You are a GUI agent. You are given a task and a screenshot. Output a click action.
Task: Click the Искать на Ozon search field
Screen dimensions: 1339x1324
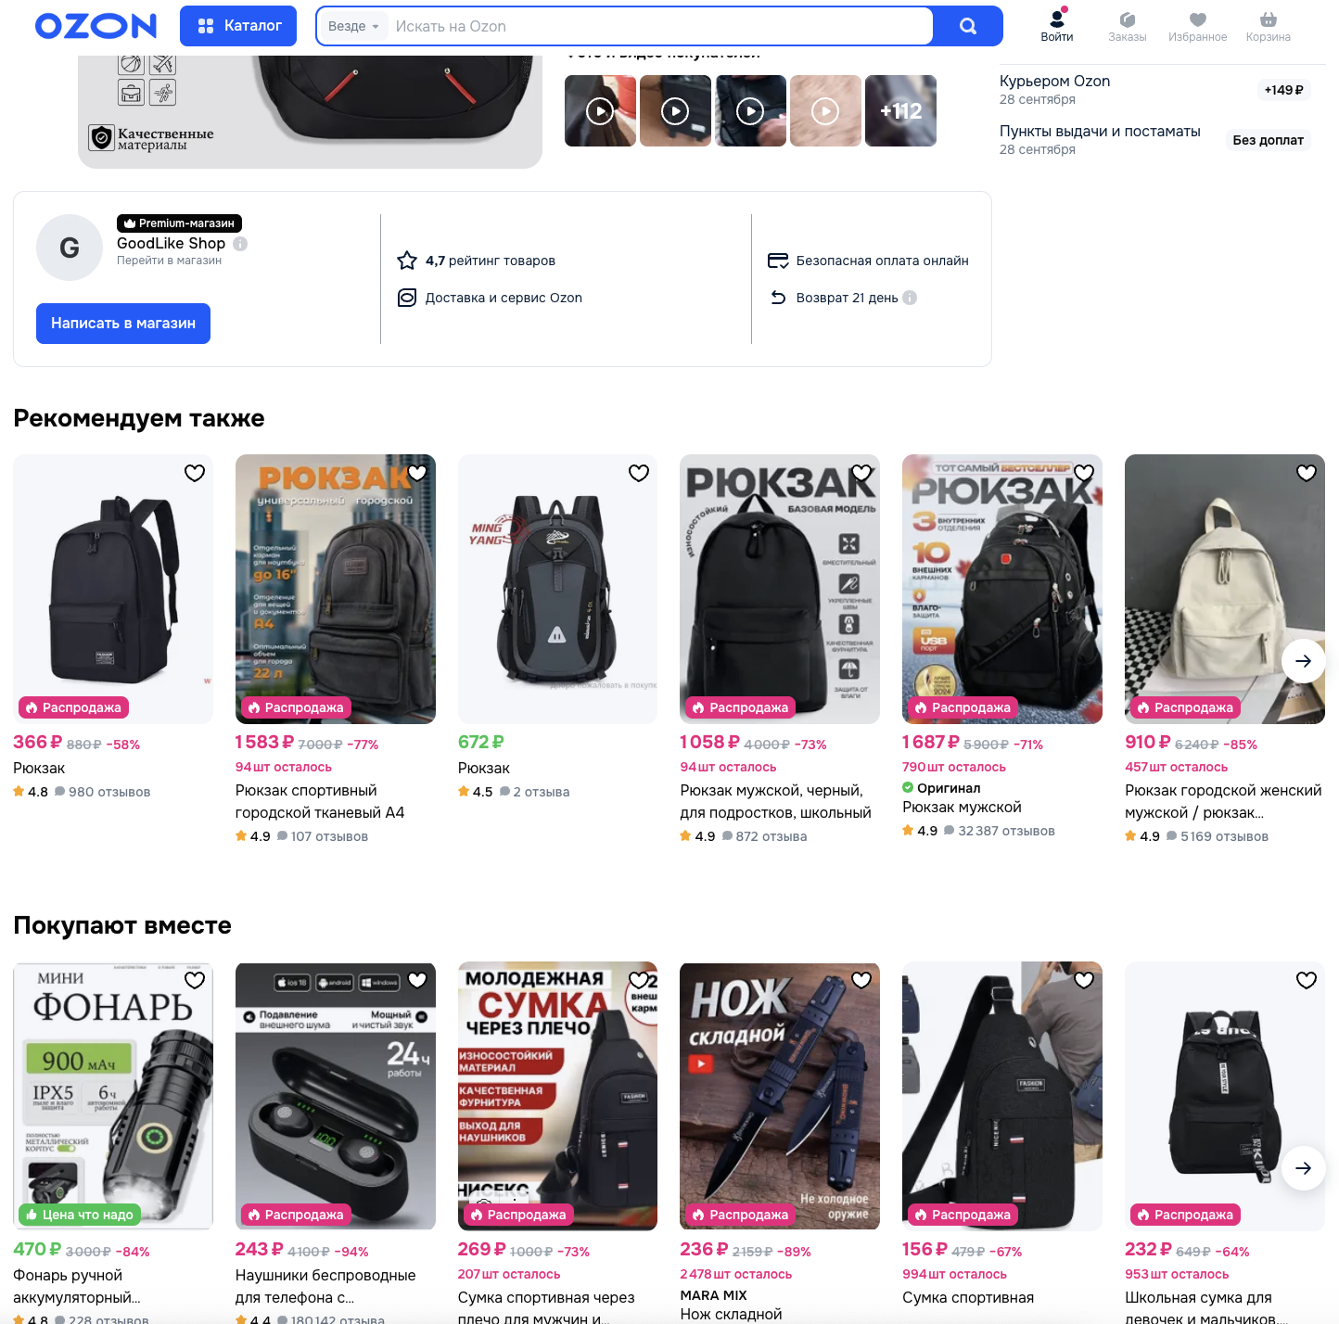[x=658, y=26]
